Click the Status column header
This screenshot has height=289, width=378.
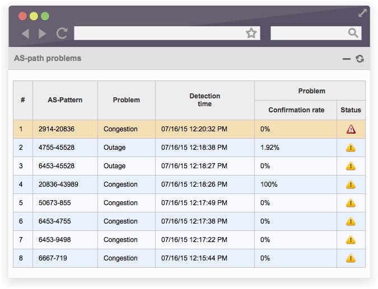(351, 110)
